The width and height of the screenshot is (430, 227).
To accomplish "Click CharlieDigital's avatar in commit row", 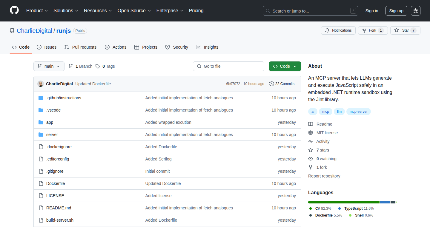I will (41, 84).
